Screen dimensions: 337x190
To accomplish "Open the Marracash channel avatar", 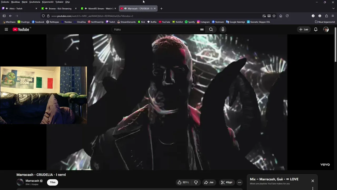I will 20,182.
